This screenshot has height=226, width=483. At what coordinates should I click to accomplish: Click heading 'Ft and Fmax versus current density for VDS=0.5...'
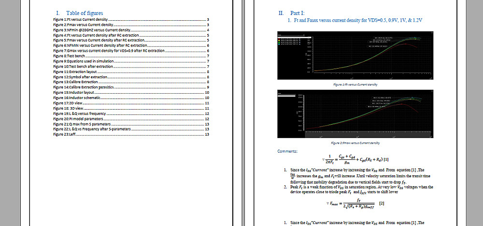click(355, 20)
